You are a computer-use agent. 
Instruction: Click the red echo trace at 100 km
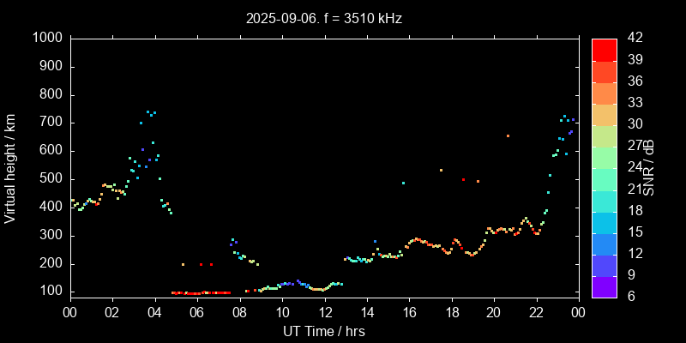[202, 292]
